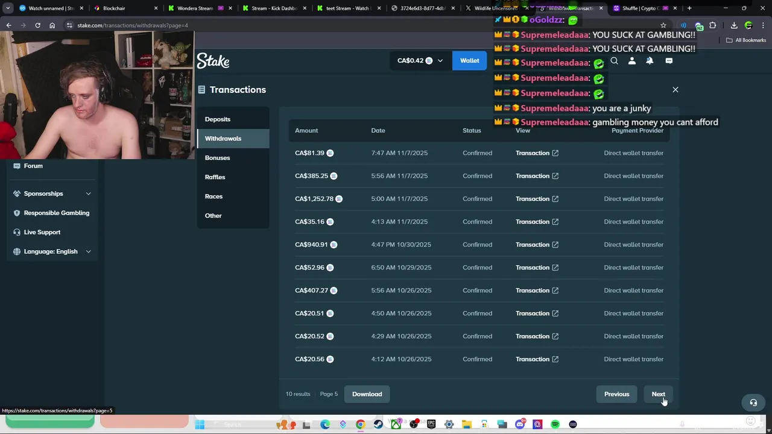
Task: Click the Date column header
Action: (378, 131)
